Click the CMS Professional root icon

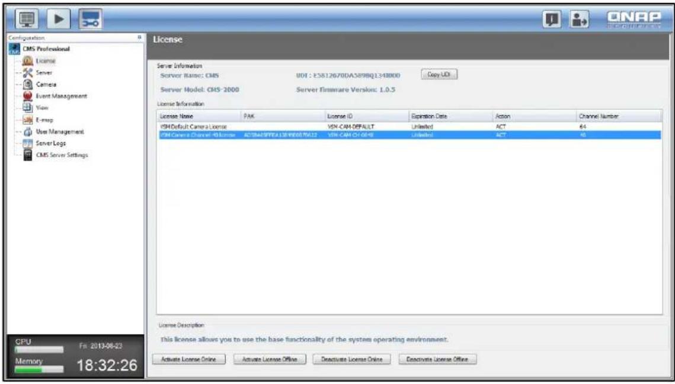[14, 49]
